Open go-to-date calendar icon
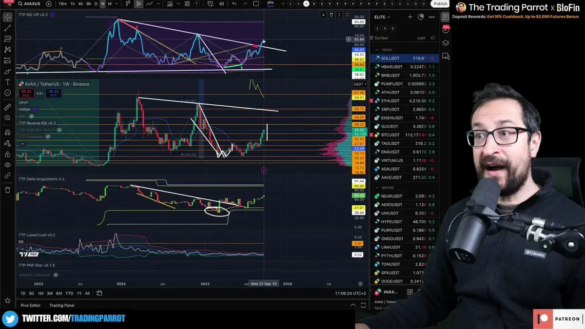Screen dimensions: 585x329 point(99,293)
